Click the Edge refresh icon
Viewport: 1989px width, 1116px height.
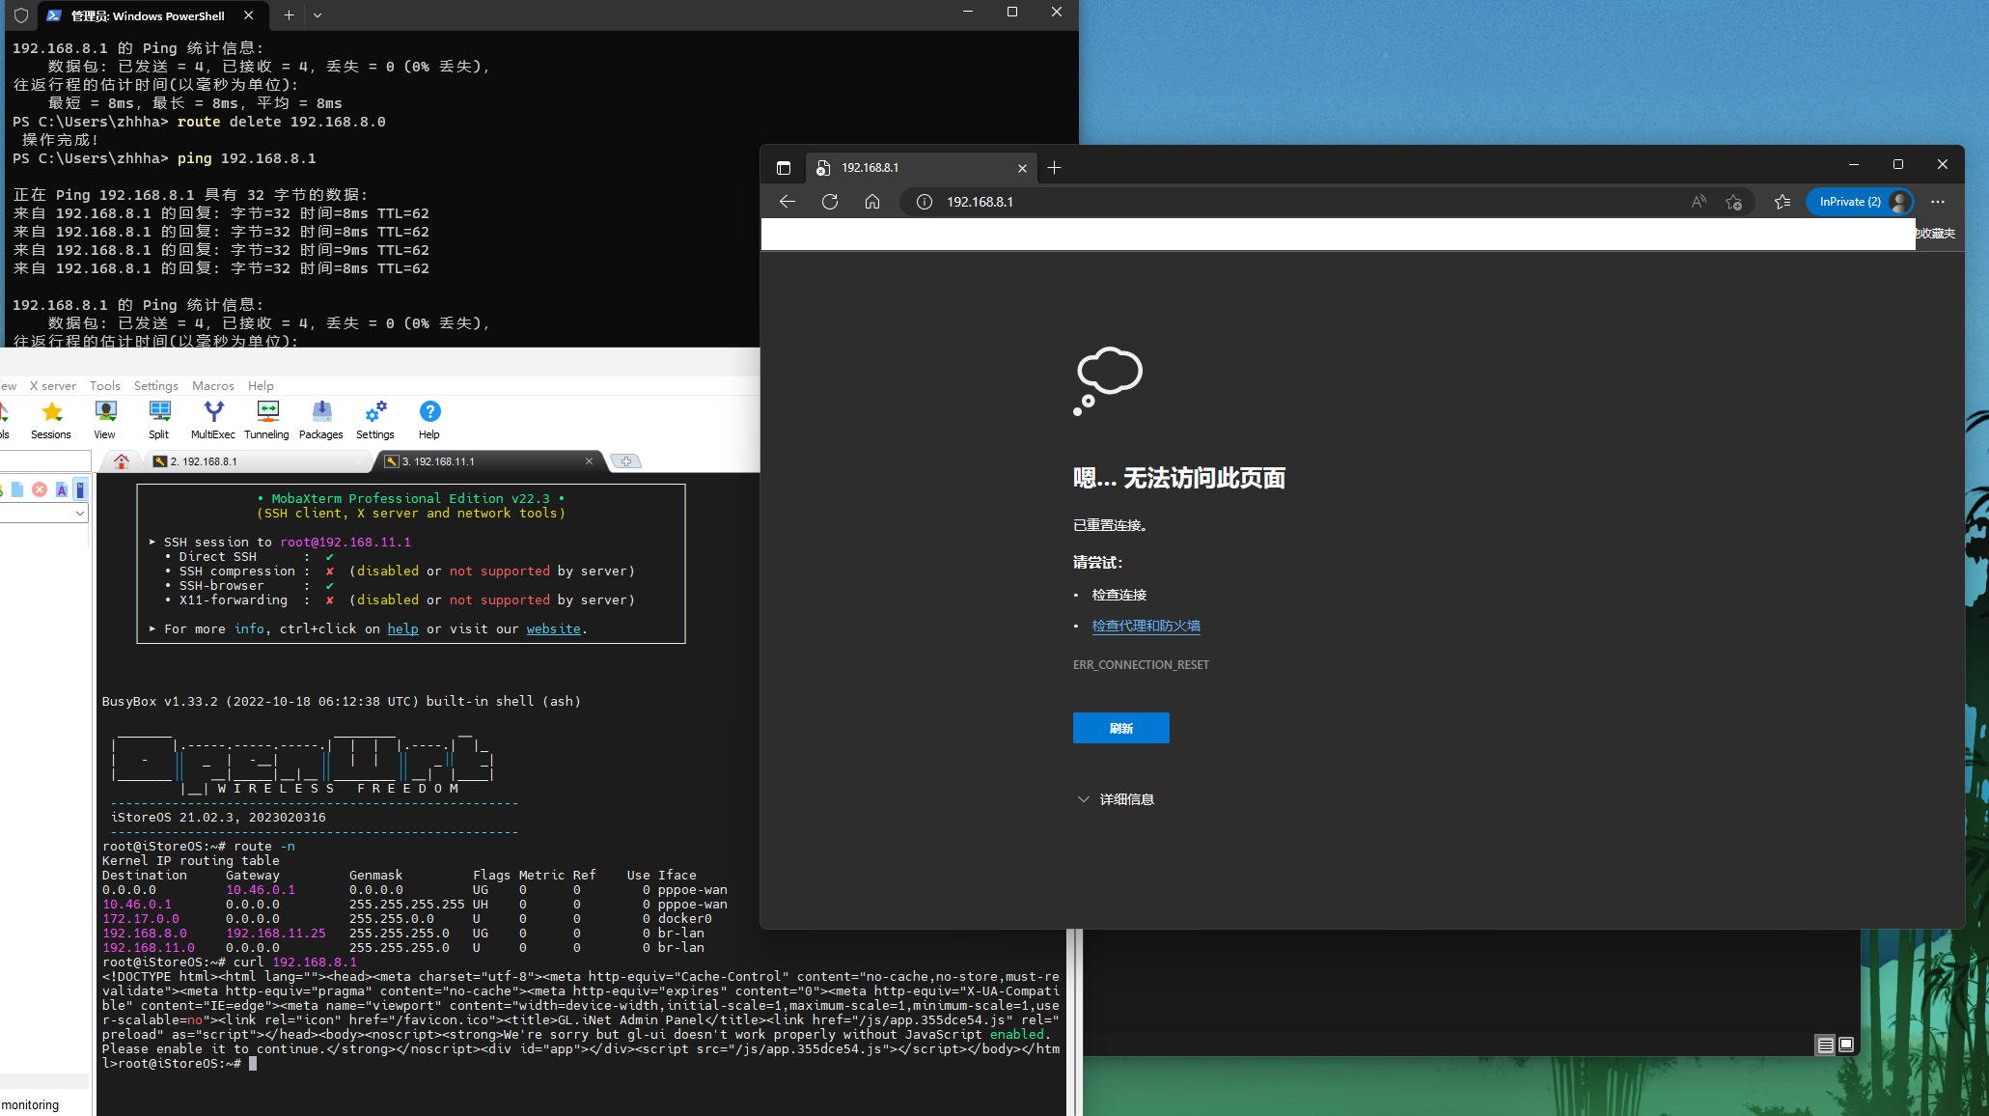point(830,202)
